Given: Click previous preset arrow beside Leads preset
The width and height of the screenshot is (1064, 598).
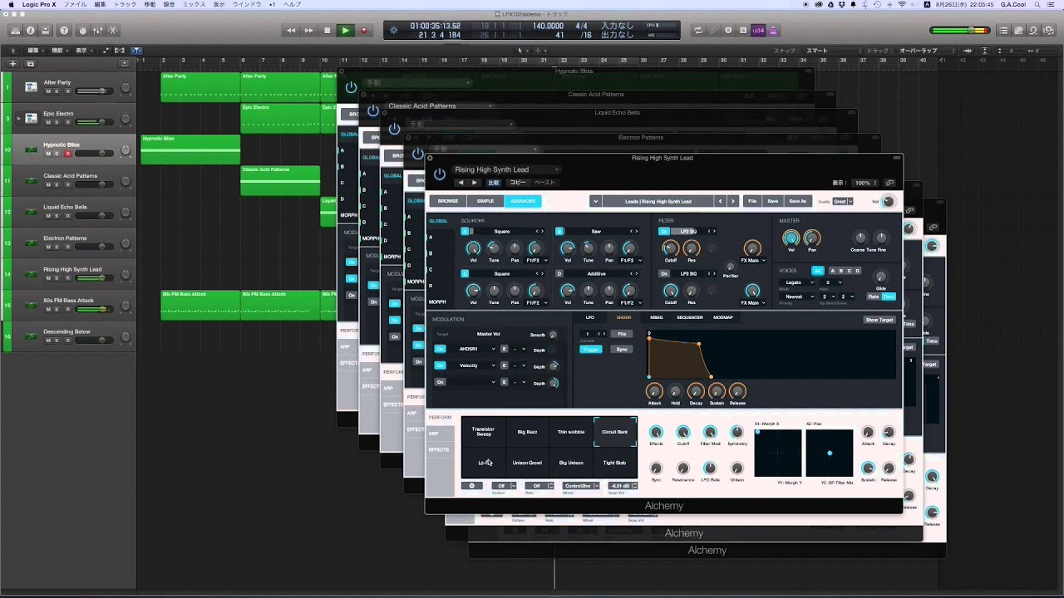Looking at the screenshot, I should click(x=722, y=201).
